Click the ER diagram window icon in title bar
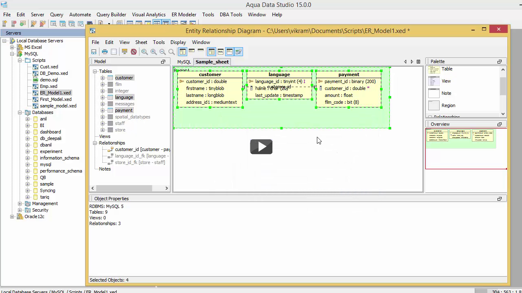This screenshot has height=293, width=522. 93,31
